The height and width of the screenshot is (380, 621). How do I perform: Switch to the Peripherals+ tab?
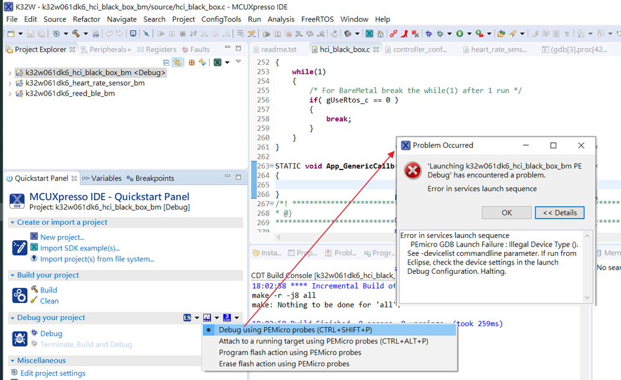pos(106,50)
